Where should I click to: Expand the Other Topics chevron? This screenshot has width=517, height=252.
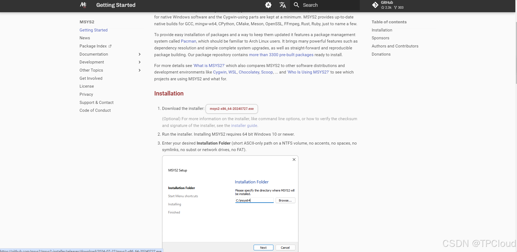click(x=140, y=70)
